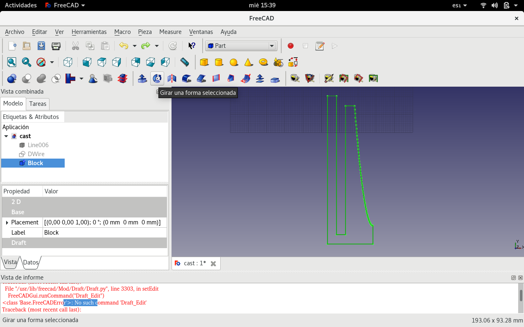This screenshot has height=327, width=524.
Task: Click the Mirror tool icon
Action: [x=172, y=78]
